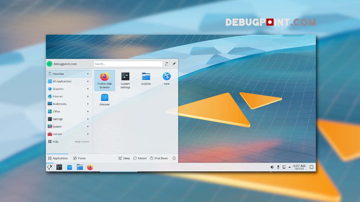Open System Settings from the favorites grid
This screenshot has height=202, width=360.
[x=125, y=80]
